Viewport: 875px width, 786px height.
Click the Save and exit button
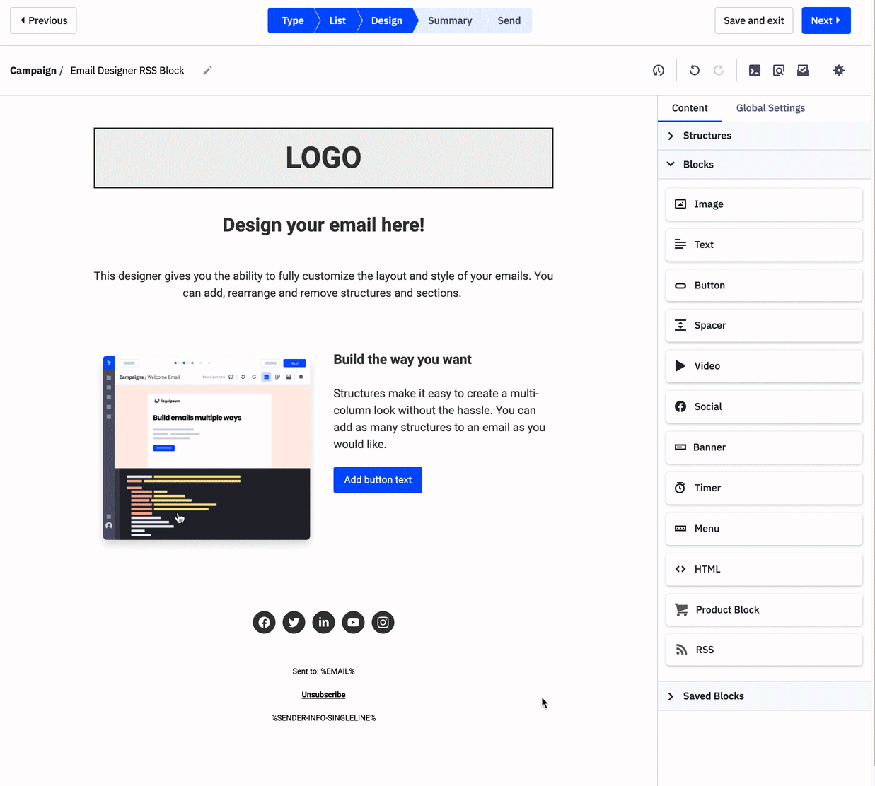[x=753, y=20]
